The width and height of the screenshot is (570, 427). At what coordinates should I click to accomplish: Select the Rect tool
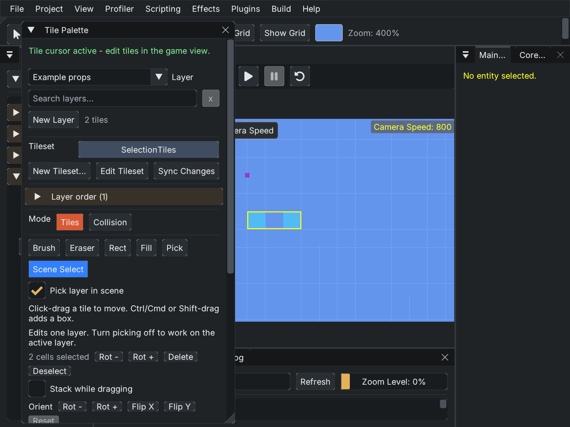pos(118,248)
